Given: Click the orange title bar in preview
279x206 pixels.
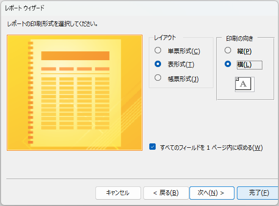Looking at the screenshot, I should (x=75, y=56).
